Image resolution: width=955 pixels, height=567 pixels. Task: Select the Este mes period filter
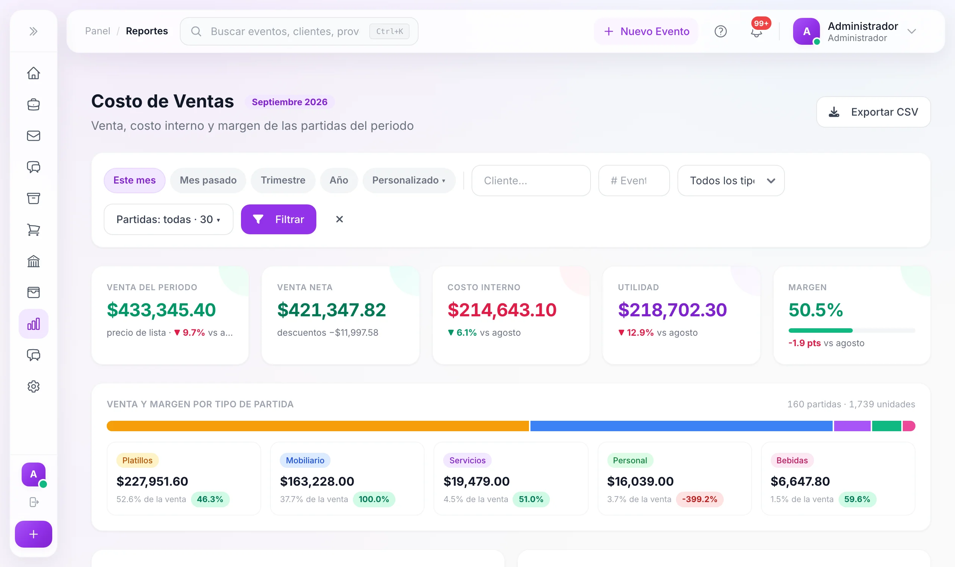coord(134,180)
